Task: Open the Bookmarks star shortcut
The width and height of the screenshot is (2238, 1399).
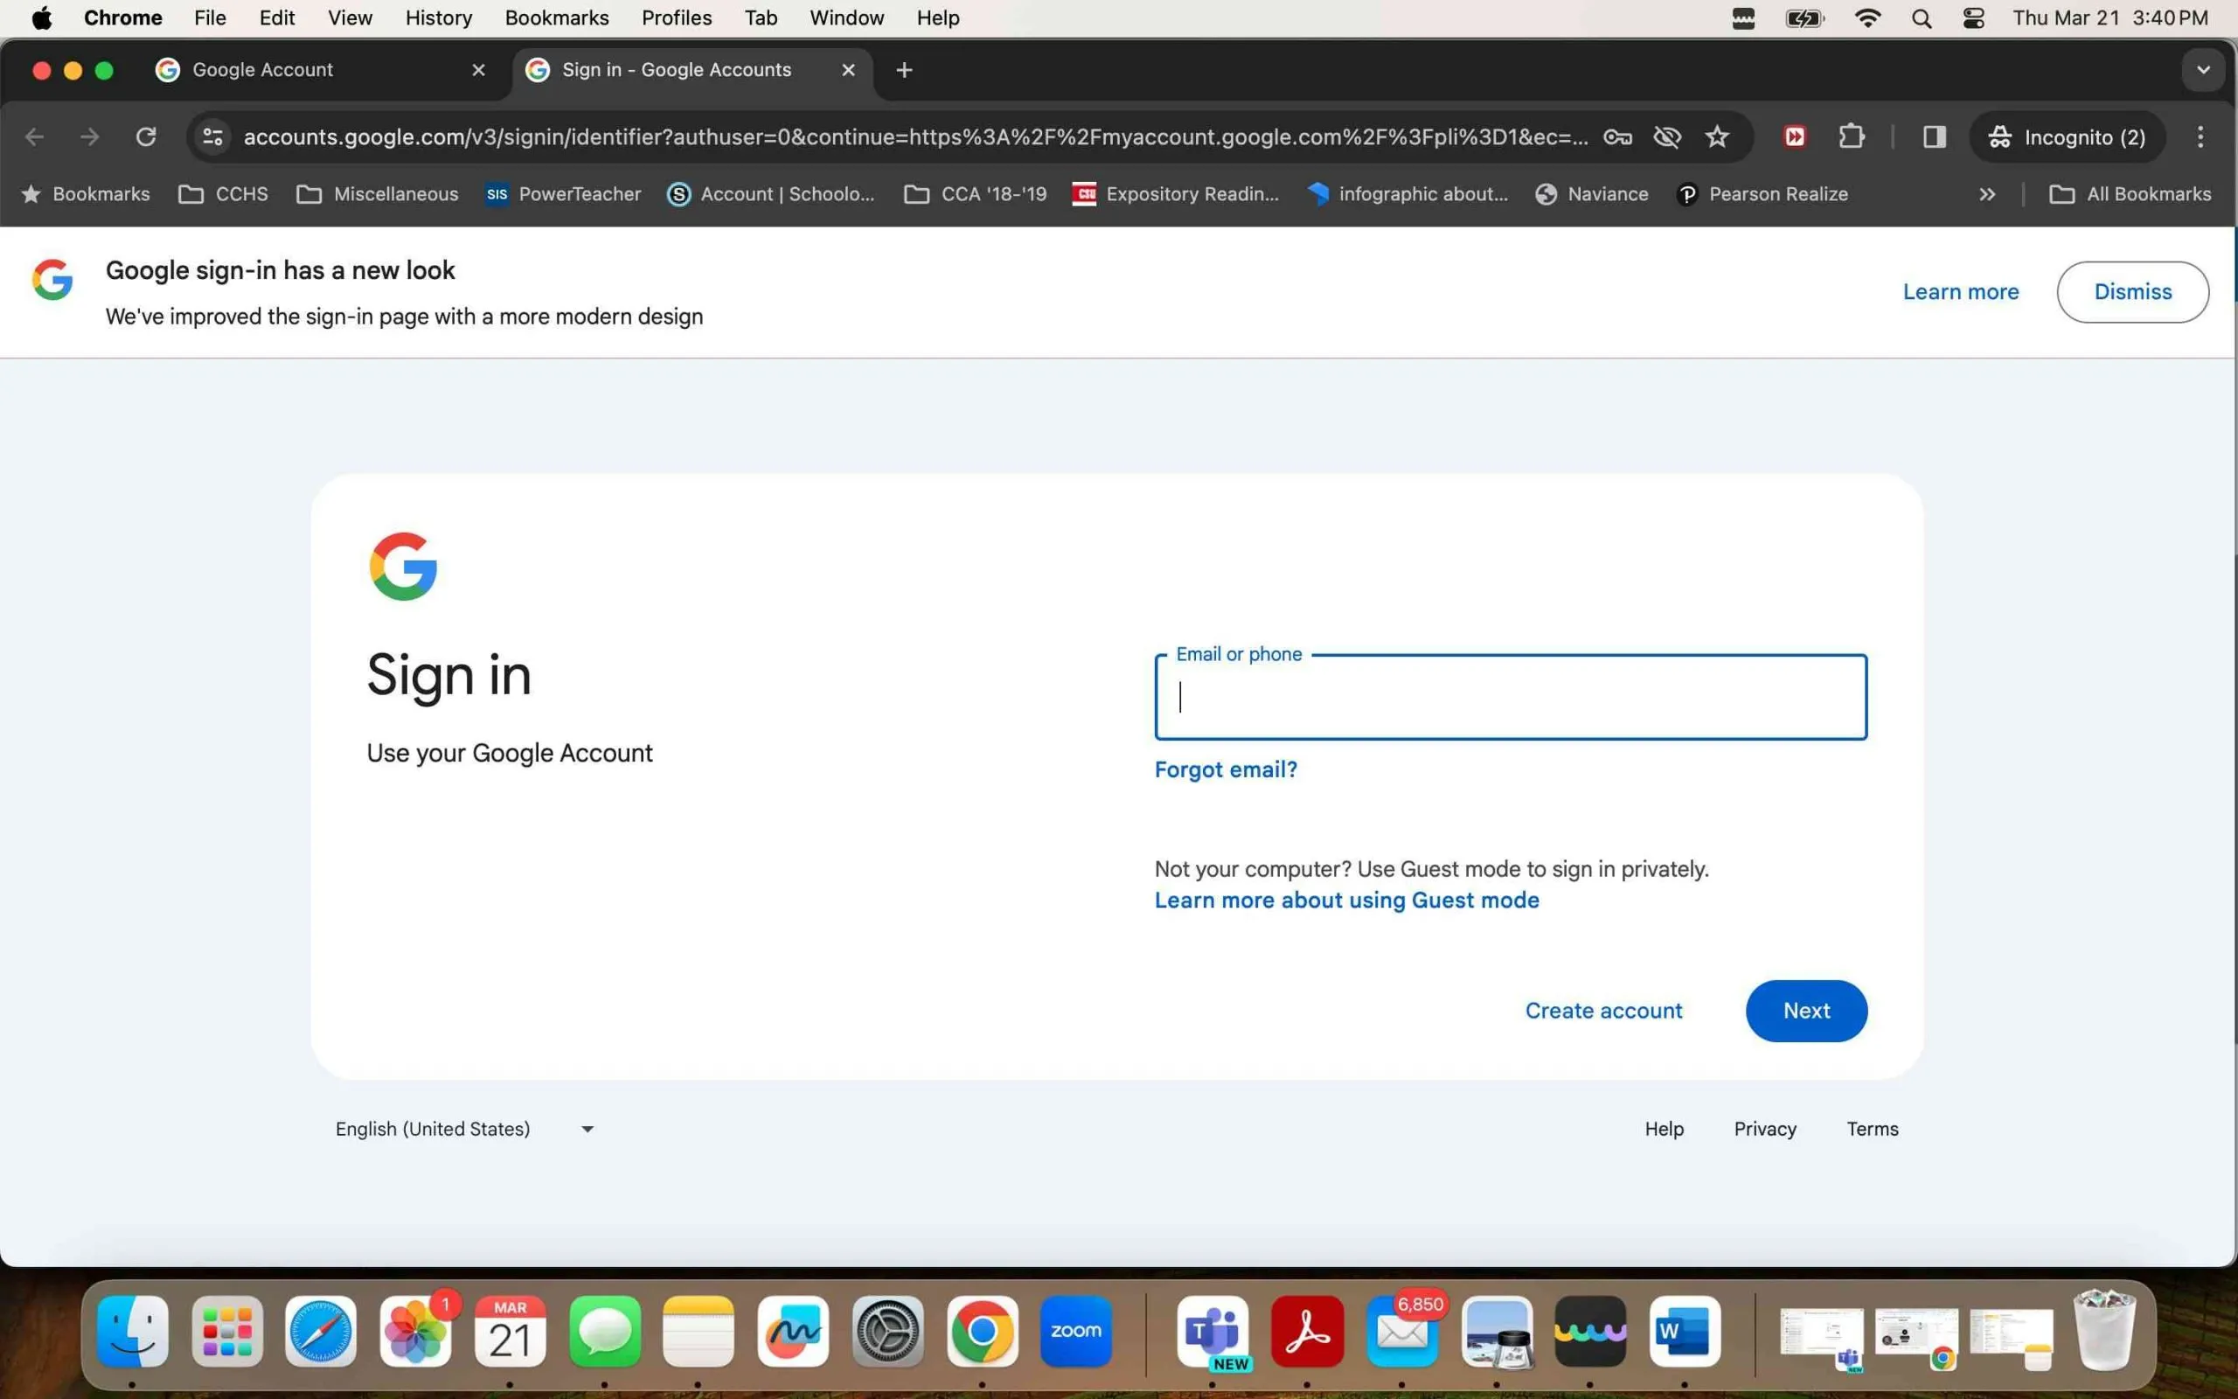Action: (x=85, y=194)
